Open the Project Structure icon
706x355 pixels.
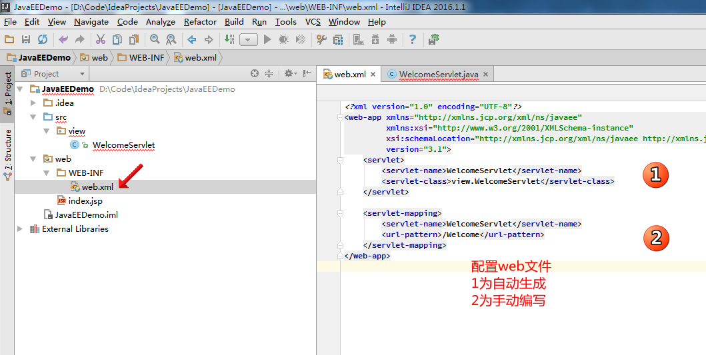[338, 39]
